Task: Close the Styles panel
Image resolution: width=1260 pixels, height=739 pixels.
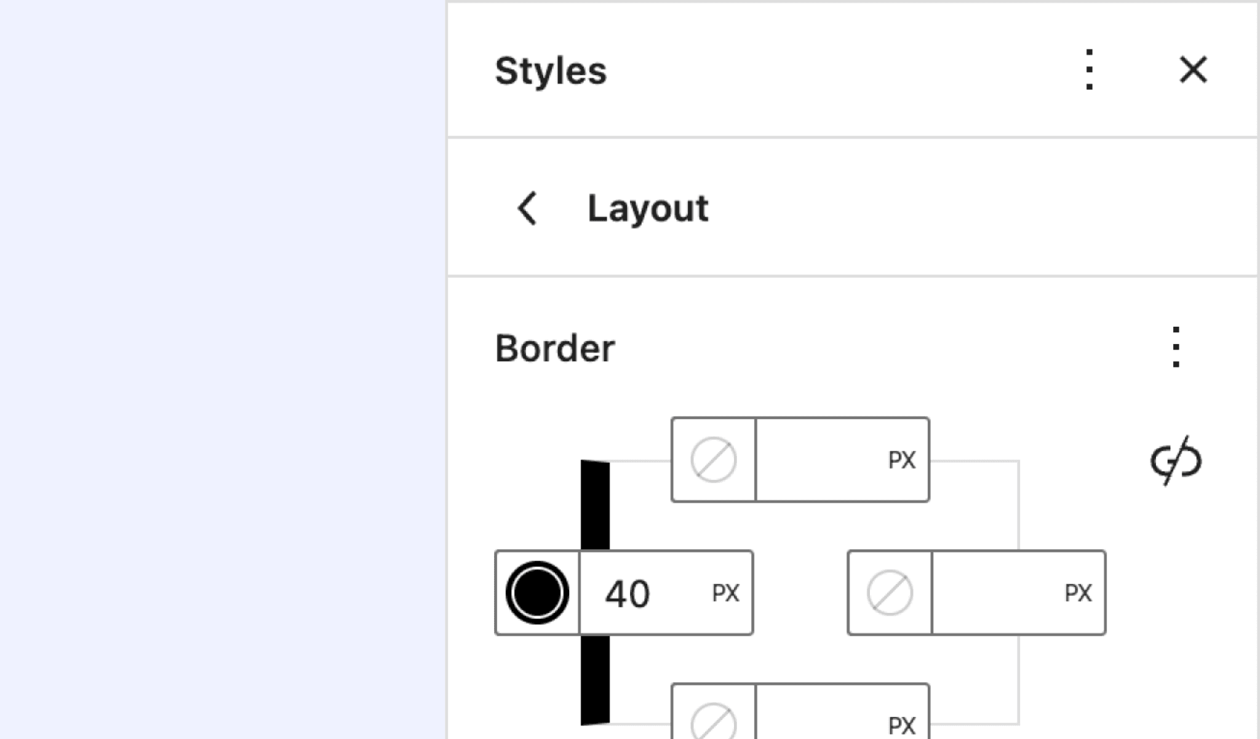Action: 1193,70
